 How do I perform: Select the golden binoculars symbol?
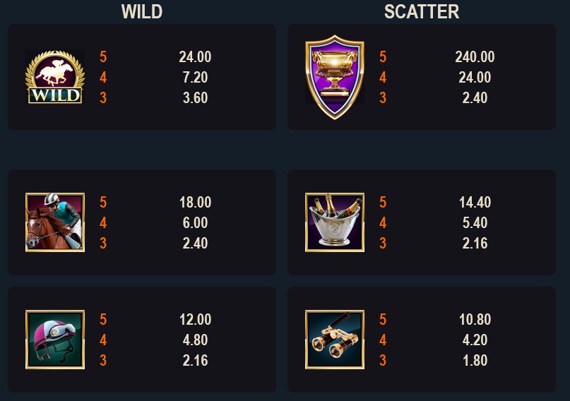(335, 340)
